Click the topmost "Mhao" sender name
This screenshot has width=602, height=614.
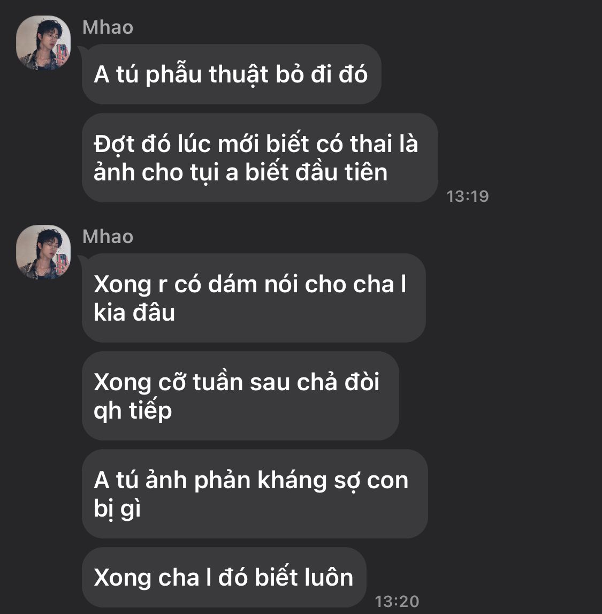pos(108,28)
